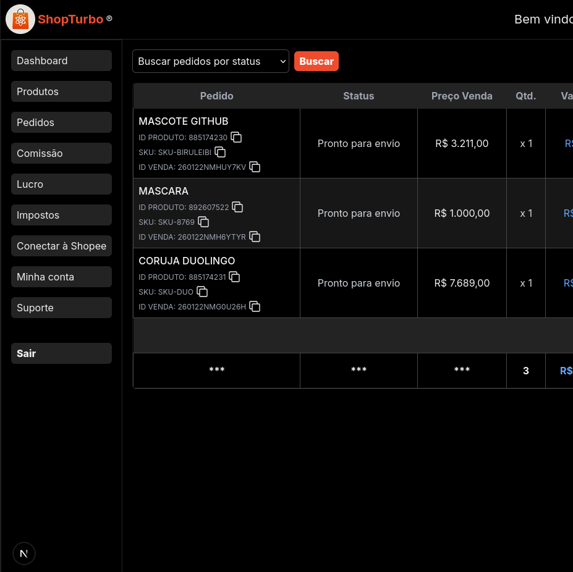Select Conectar à Shopee in sidebar
The width and height of the screenshot is (573, 572).
(x=61, y=246)
